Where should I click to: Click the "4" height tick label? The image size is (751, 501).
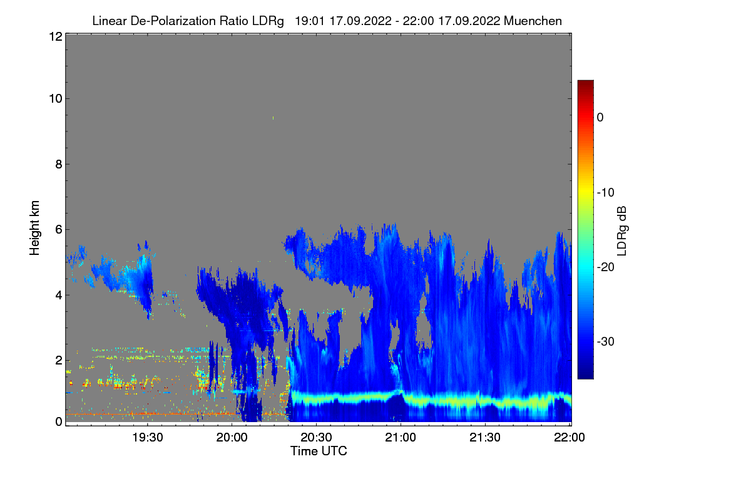(59, 294)
